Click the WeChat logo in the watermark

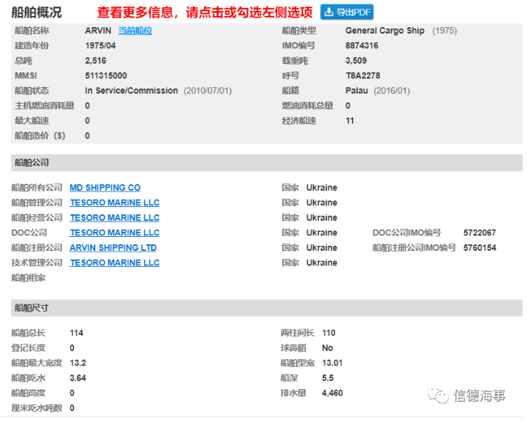click(x=439, y=396)
